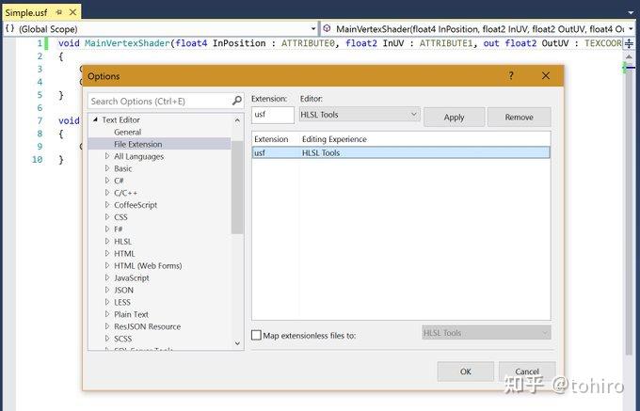The height and width of the screenshot is (411, 640).
Task: Click the Remove button
Action: 520,118
